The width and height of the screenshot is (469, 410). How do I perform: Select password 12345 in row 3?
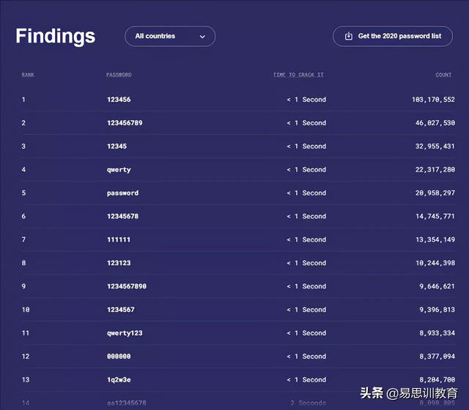[x=117, y=146]
